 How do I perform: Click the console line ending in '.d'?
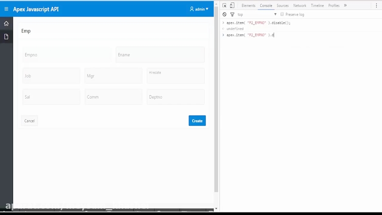click(250, 35)
